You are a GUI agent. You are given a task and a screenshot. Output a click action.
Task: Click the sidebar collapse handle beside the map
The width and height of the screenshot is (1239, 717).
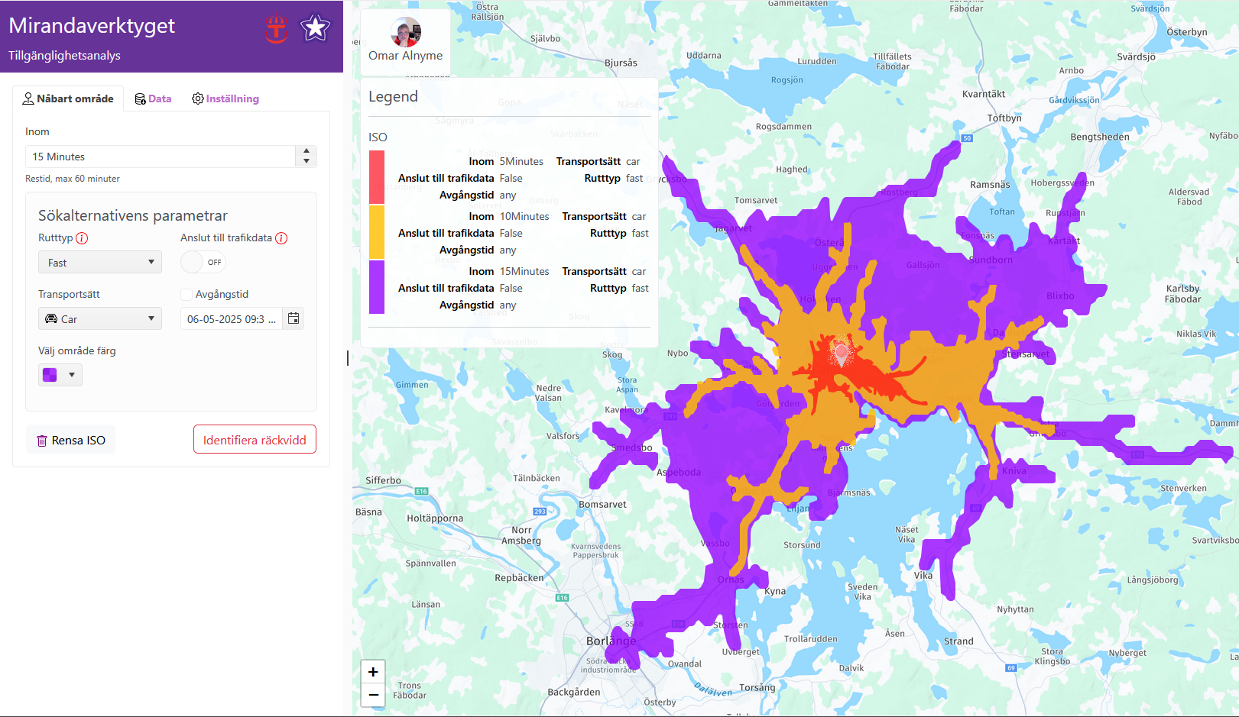tap(348, 358)
